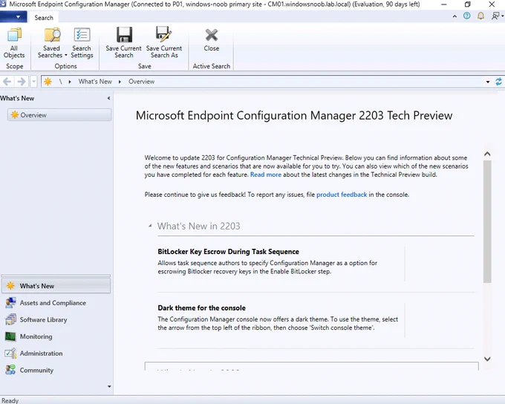Open the workspace options arrow below Community
The height and width of the screenshot is (404, 505).
109,386
